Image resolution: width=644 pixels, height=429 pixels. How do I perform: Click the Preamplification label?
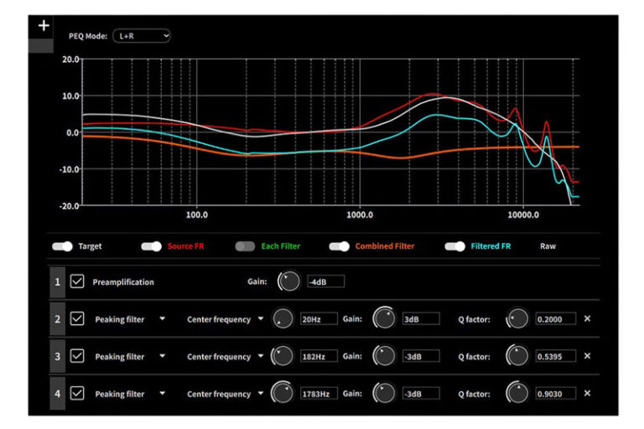pos(123,282)
